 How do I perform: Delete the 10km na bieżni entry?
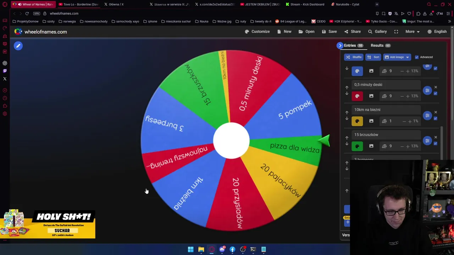tap(436, 112)
